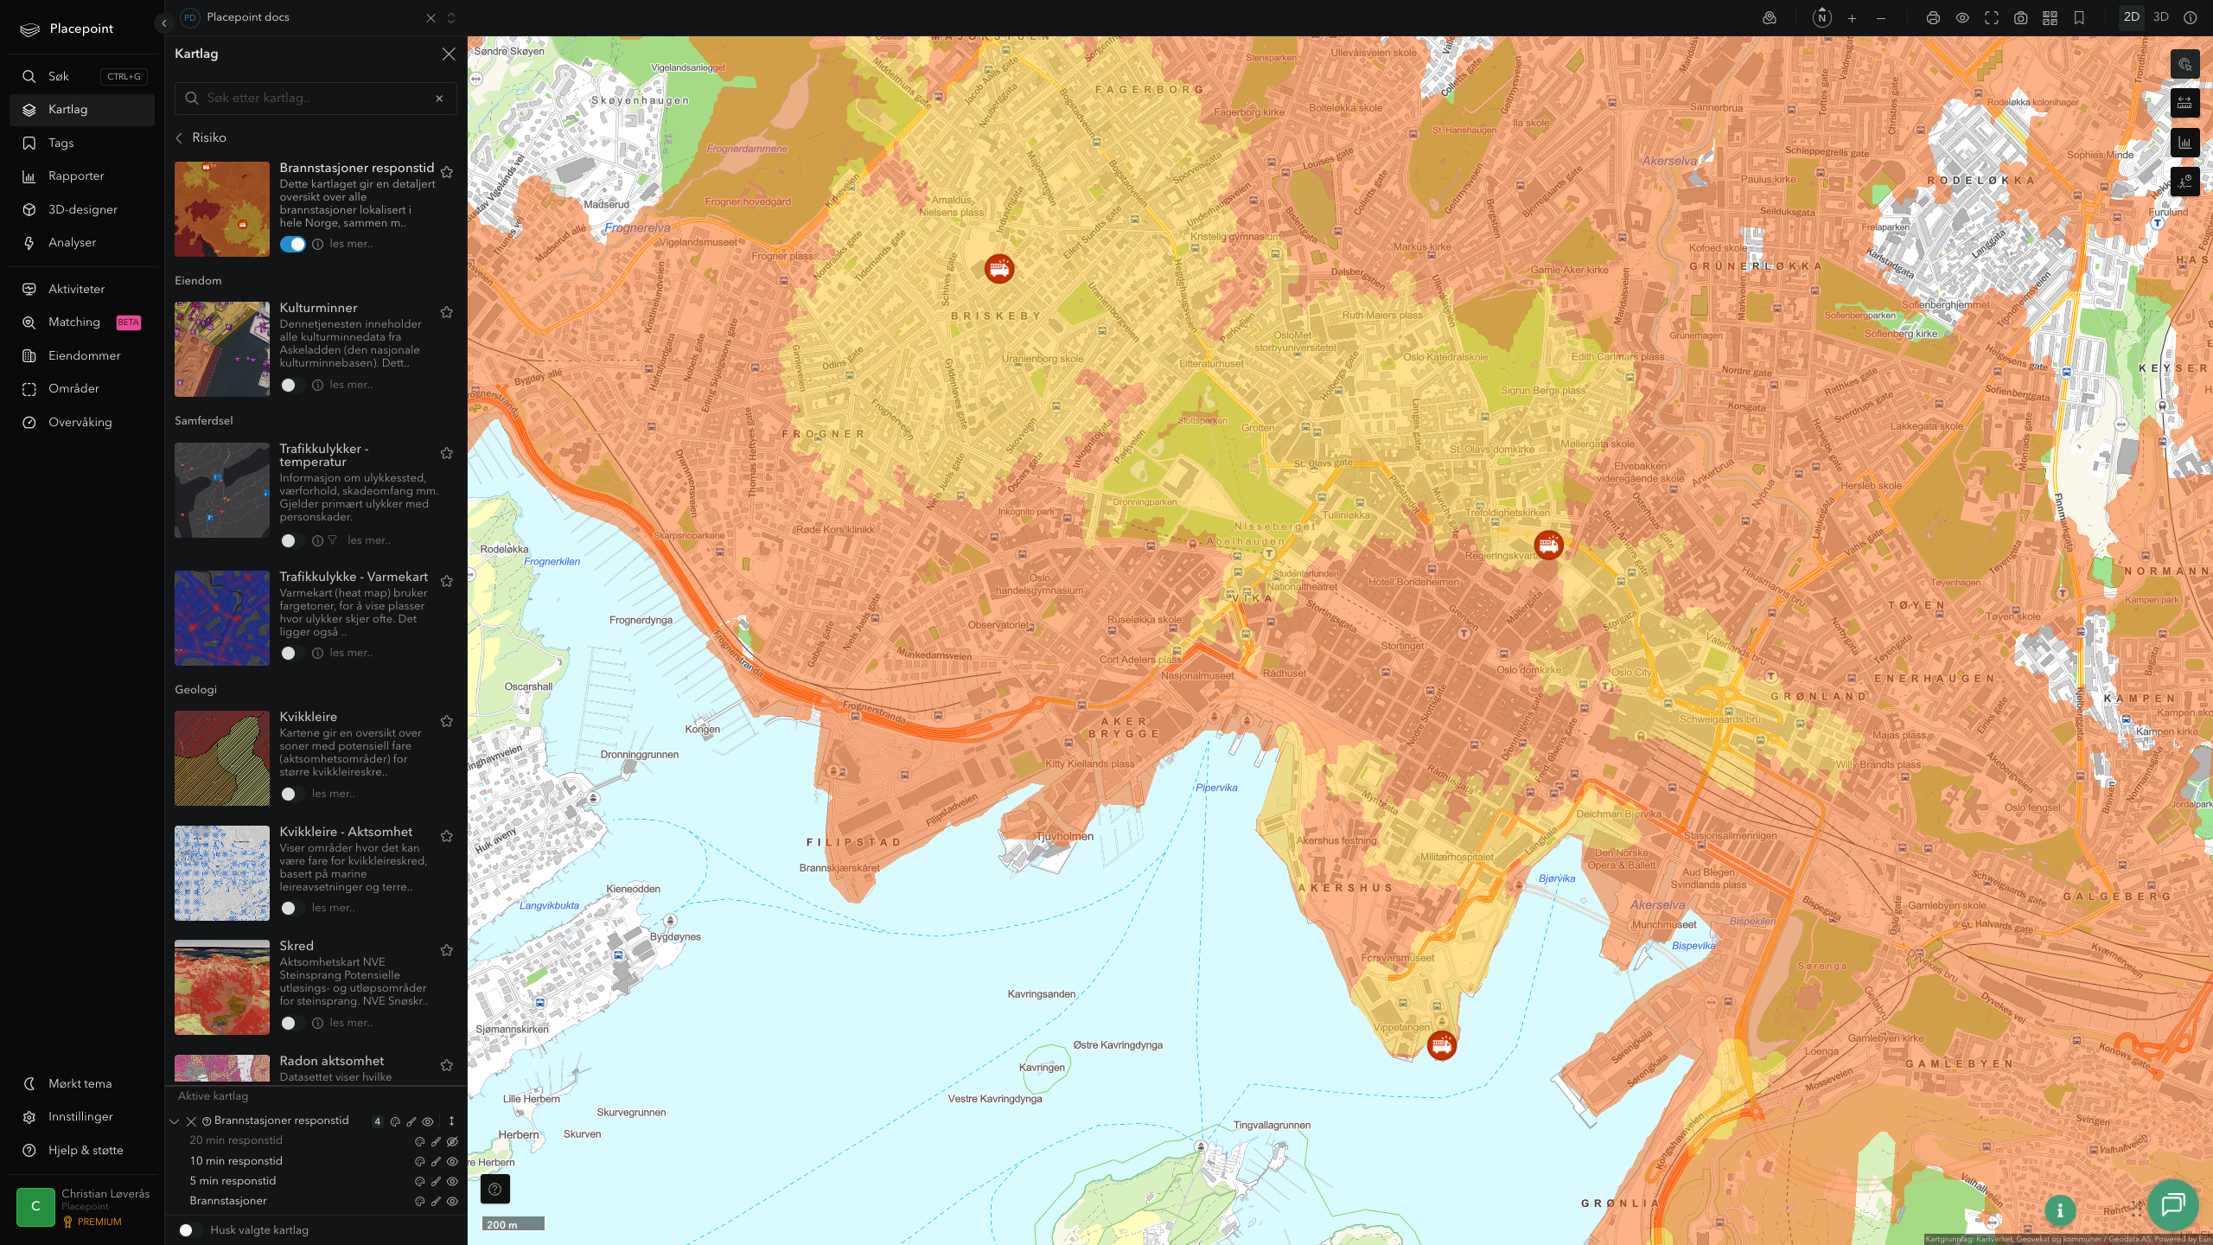This screenshot has height=1245, width=2213.
Task: Open the chat support bubble
Action: [2172, 1204]
